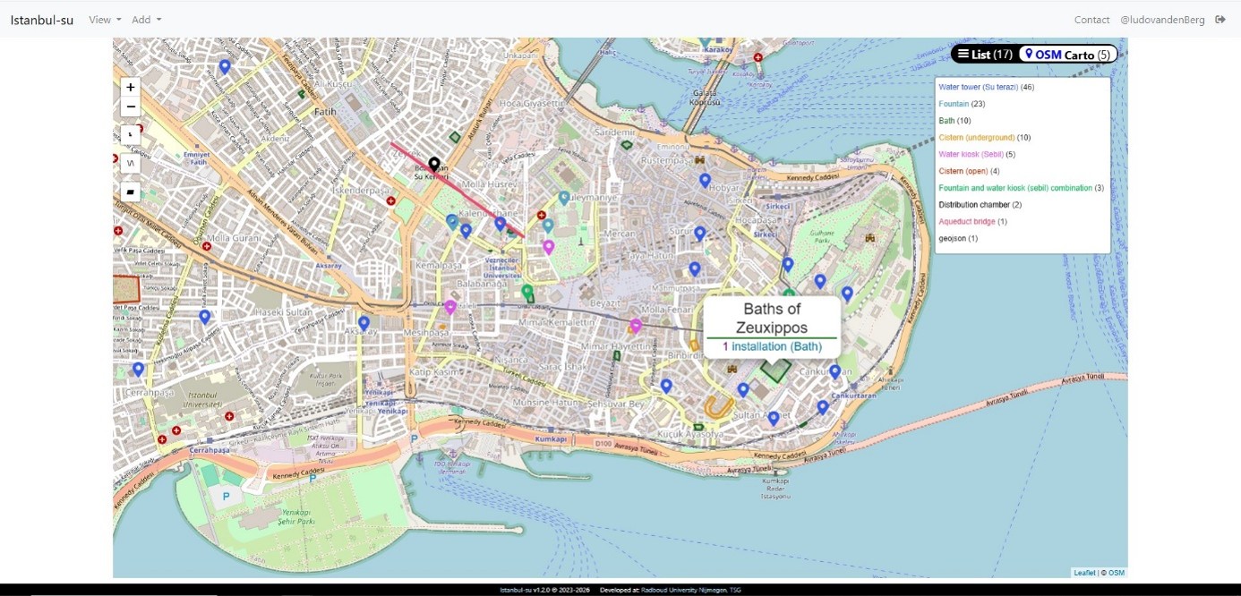Click magenta marker below Süleymaniye
Viewport: 1241px width, 596px height.
click(549, 247)
